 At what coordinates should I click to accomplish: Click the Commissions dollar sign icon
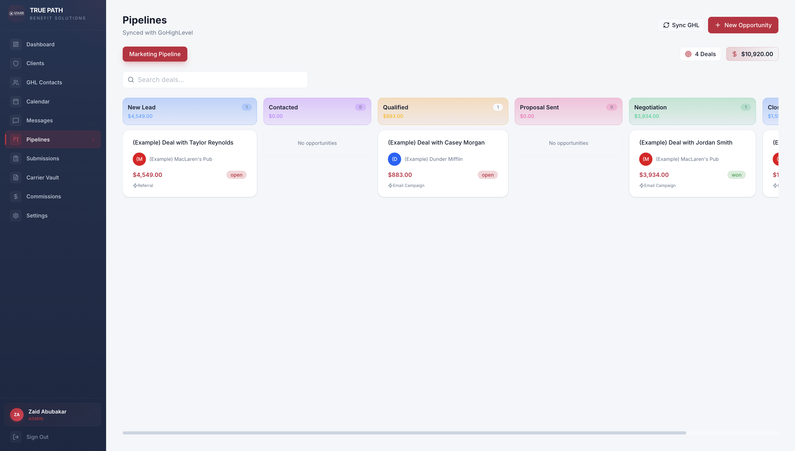16,196
